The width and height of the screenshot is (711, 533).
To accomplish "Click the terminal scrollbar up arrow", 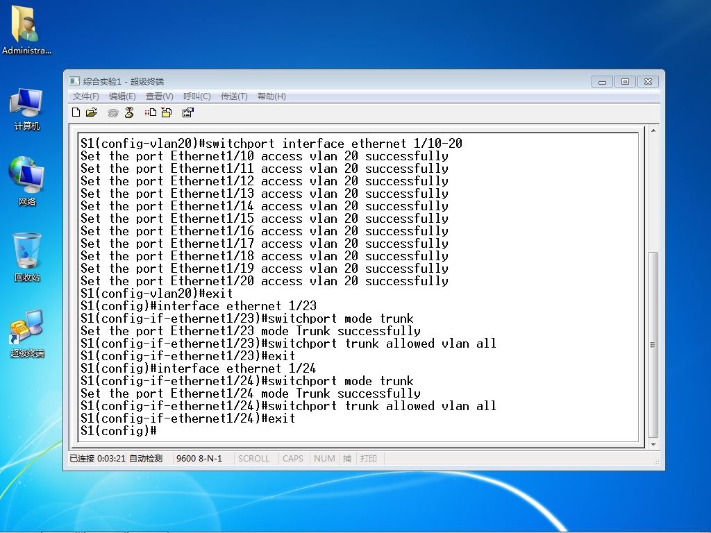I will click(653, 130).
